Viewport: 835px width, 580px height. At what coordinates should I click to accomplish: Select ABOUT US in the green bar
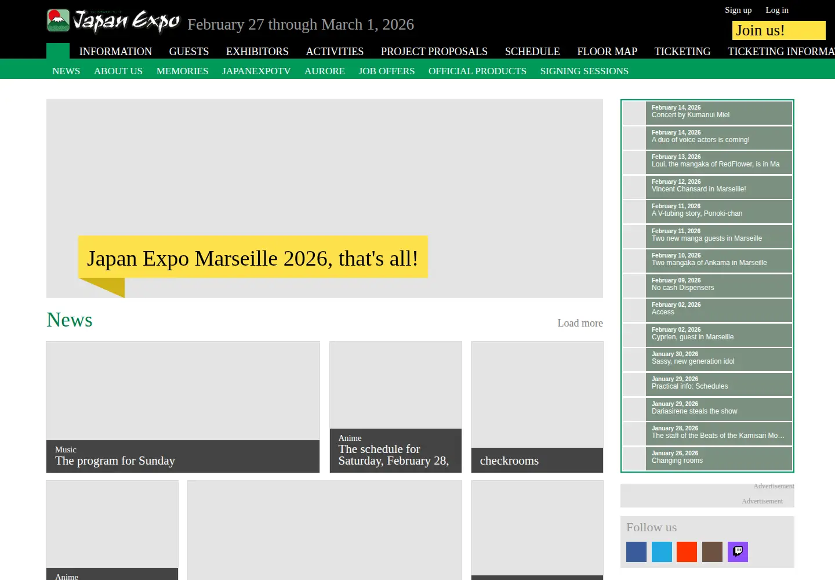pos(118,71)
